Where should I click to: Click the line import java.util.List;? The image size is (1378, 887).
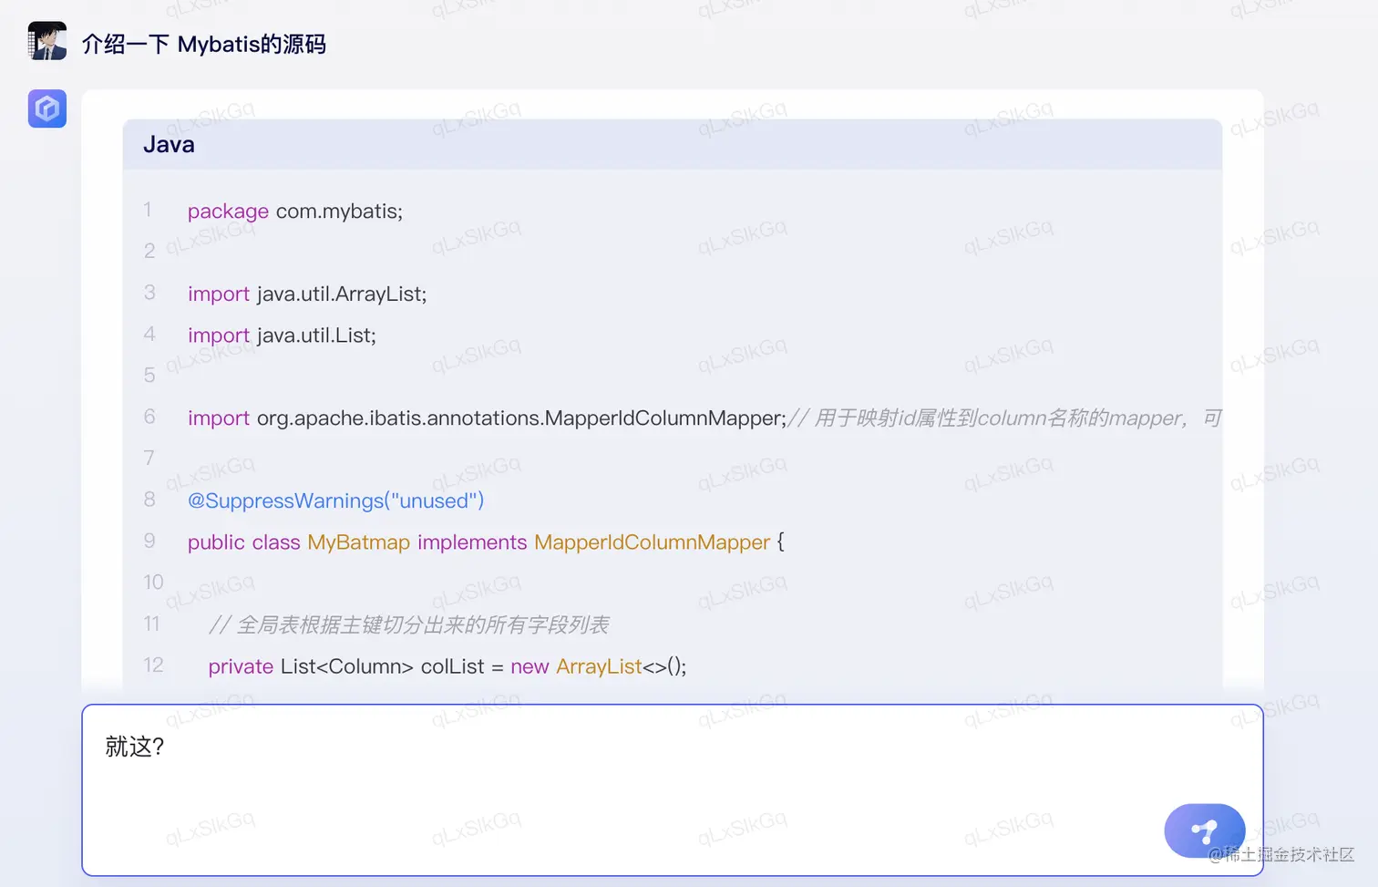coord(282,335)
